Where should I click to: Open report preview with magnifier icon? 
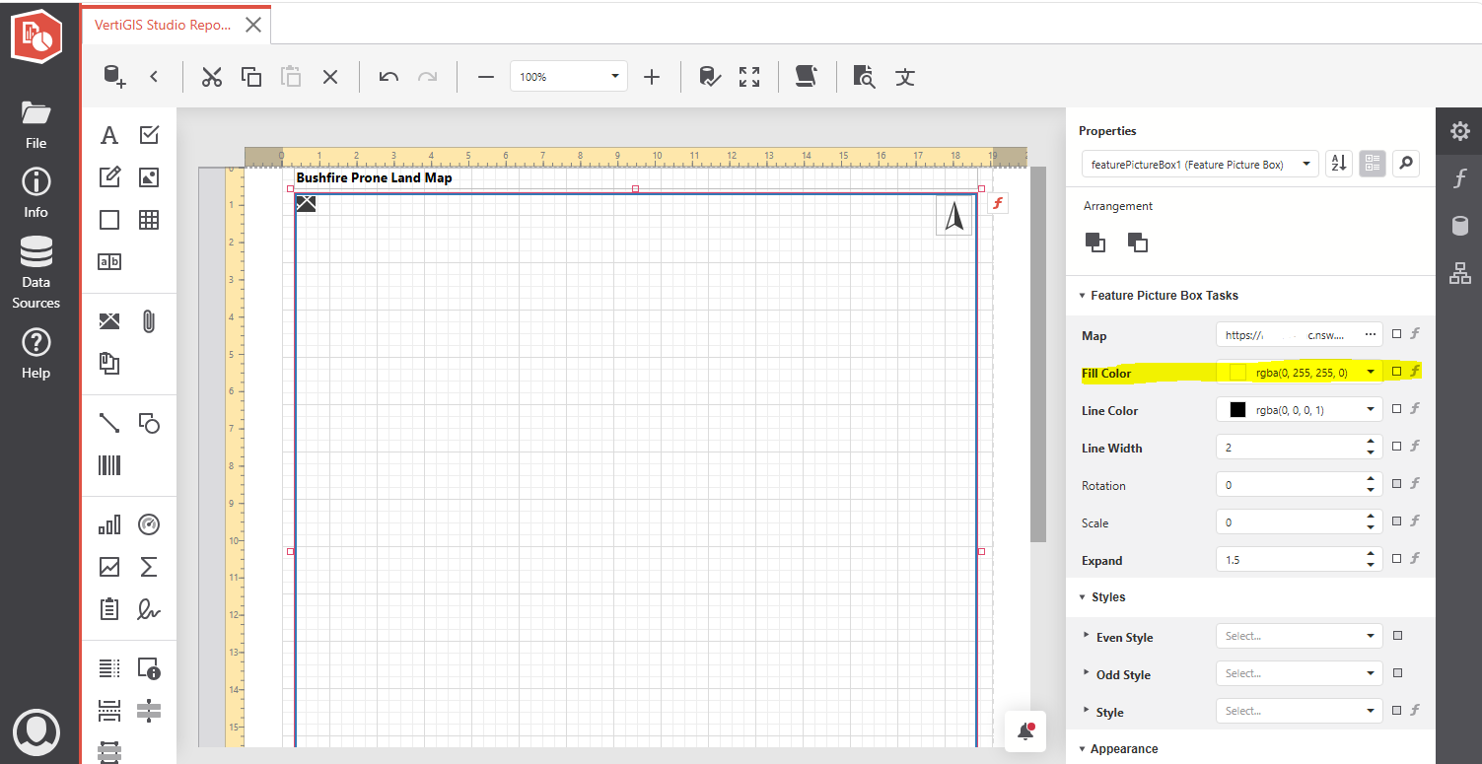pyautogui.click(x=865, y=76)
